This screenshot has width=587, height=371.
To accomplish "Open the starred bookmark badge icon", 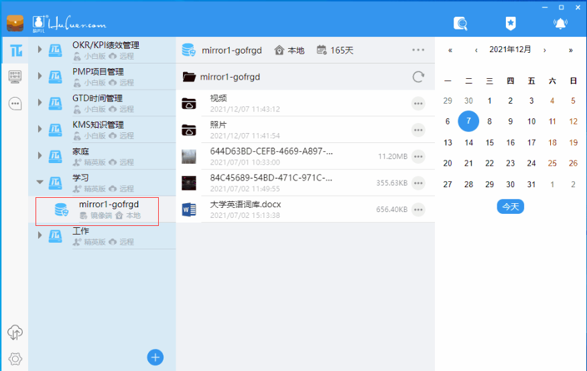I will click(511, 23).
